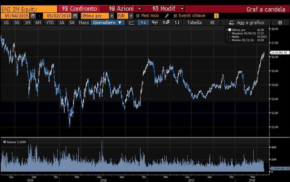Click the 11.00 price axis label

pyautogui.click(x=275, y=127)
